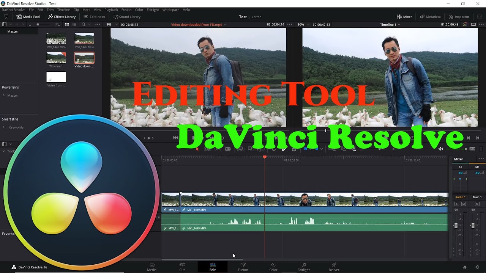The image size is (486, 273).
Task: Switch to the Media page
Action: pyautogui.click(x=152, y=267)
